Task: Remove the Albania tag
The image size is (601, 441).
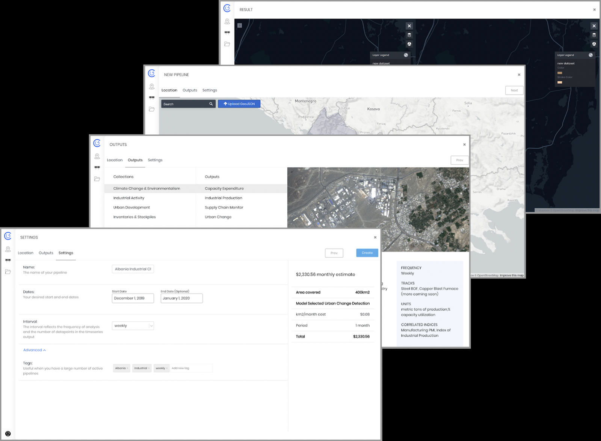Action: click(x=127, y=368)
